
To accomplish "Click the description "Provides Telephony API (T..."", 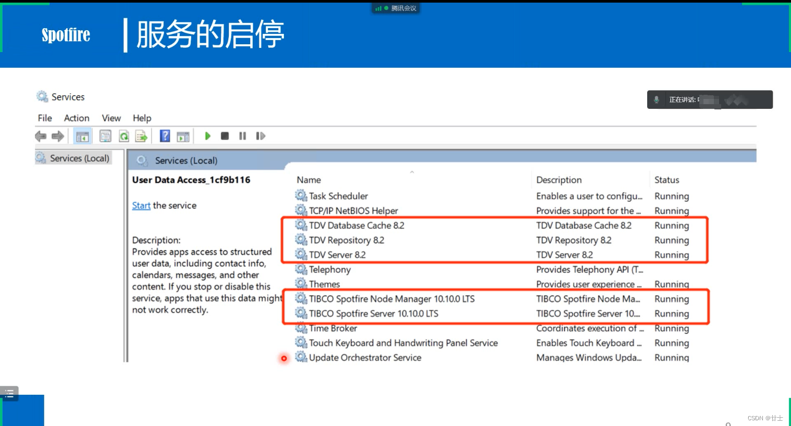I will 590,269.
